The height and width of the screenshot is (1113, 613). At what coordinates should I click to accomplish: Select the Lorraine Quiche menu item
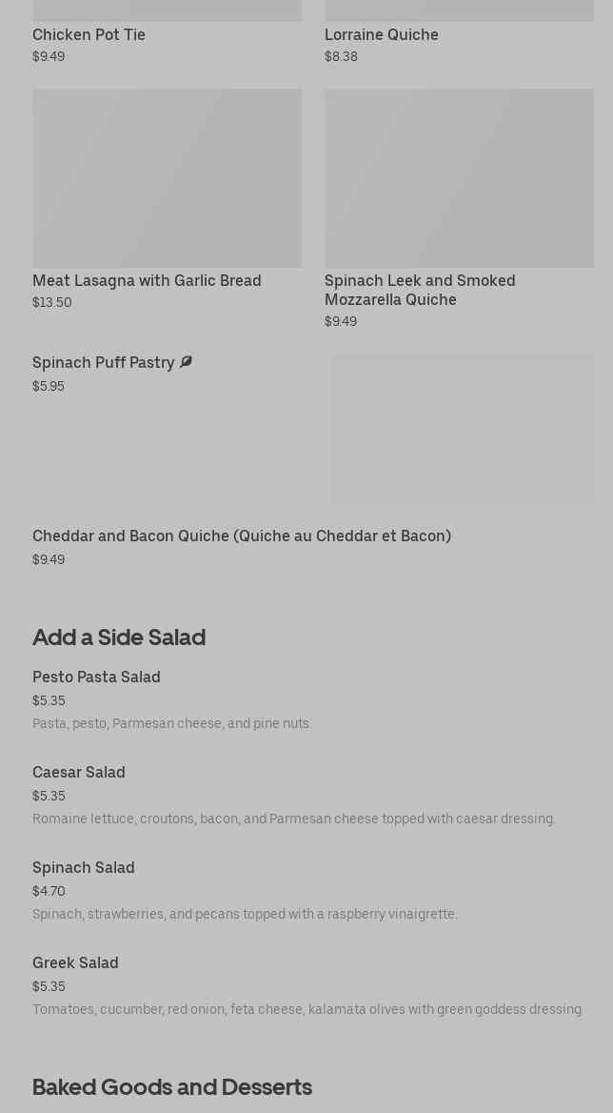[x=381, y=34]
